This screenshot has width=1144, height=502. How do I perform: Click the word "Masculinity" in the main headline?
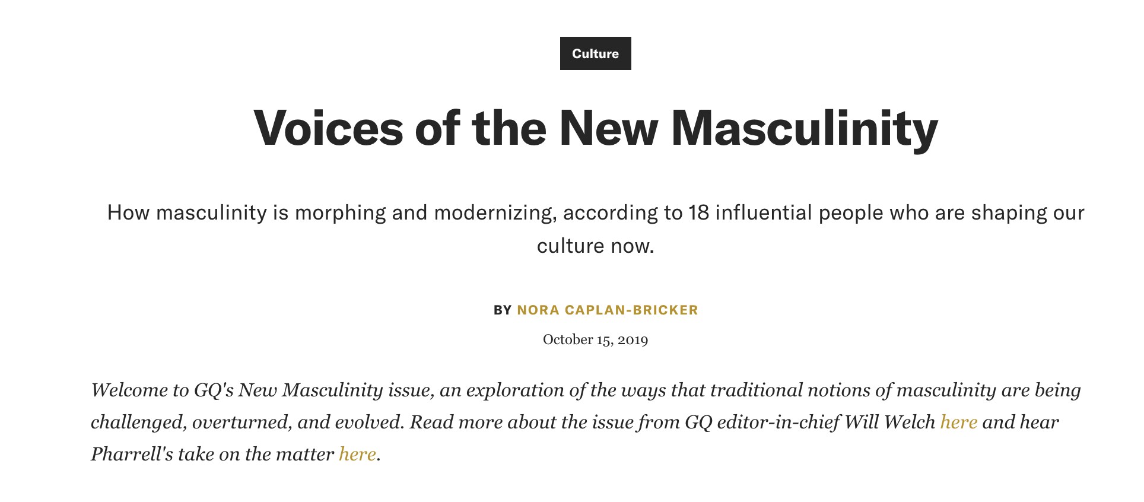pos(804,128)
